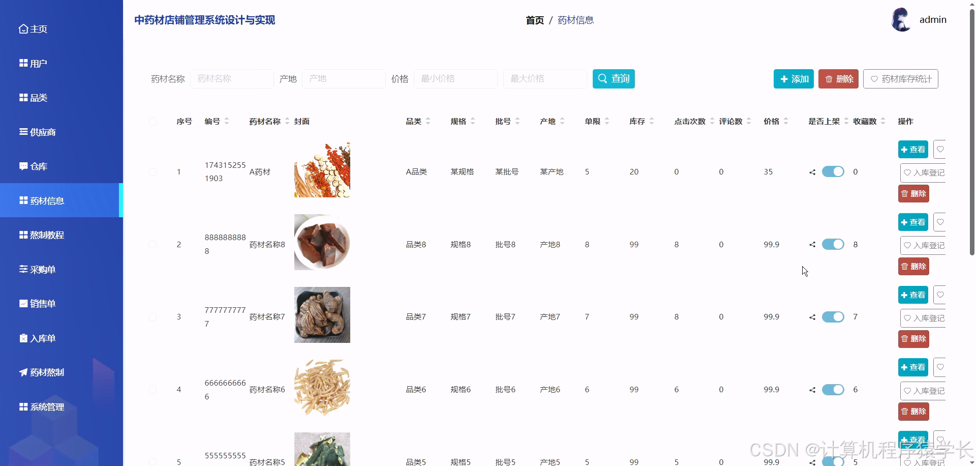976x466 pixels.
Task: Open the 用户 users section icon
Action: (23, 63)
